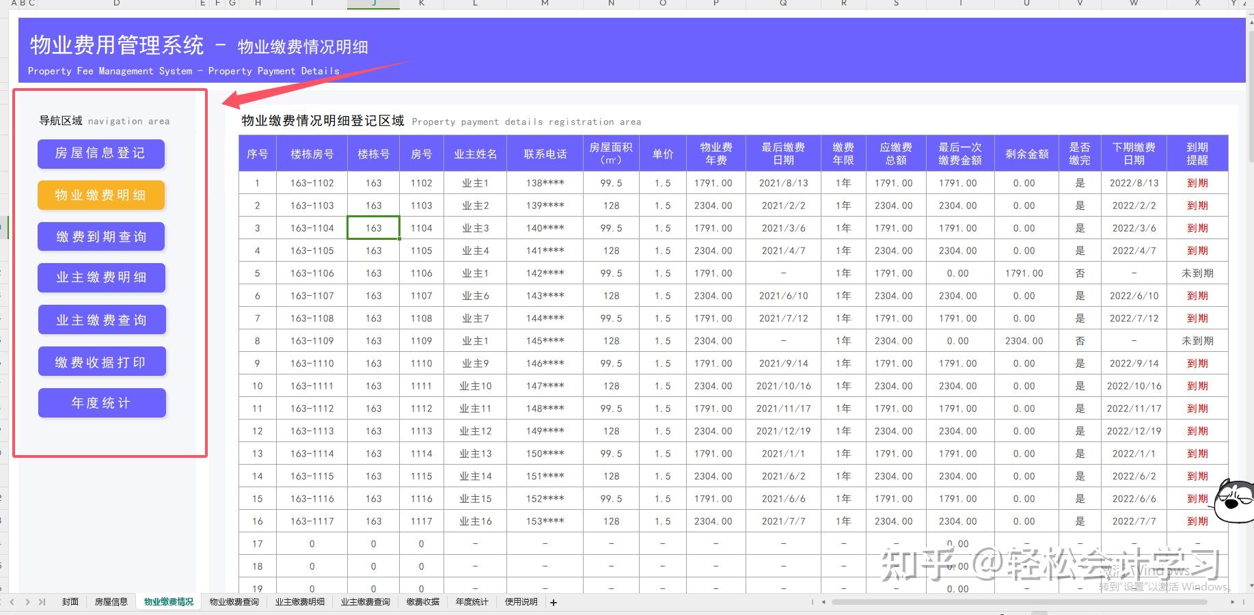
Task: Open 缴费收据打印 navigation button
Action: tap(101, 361)
